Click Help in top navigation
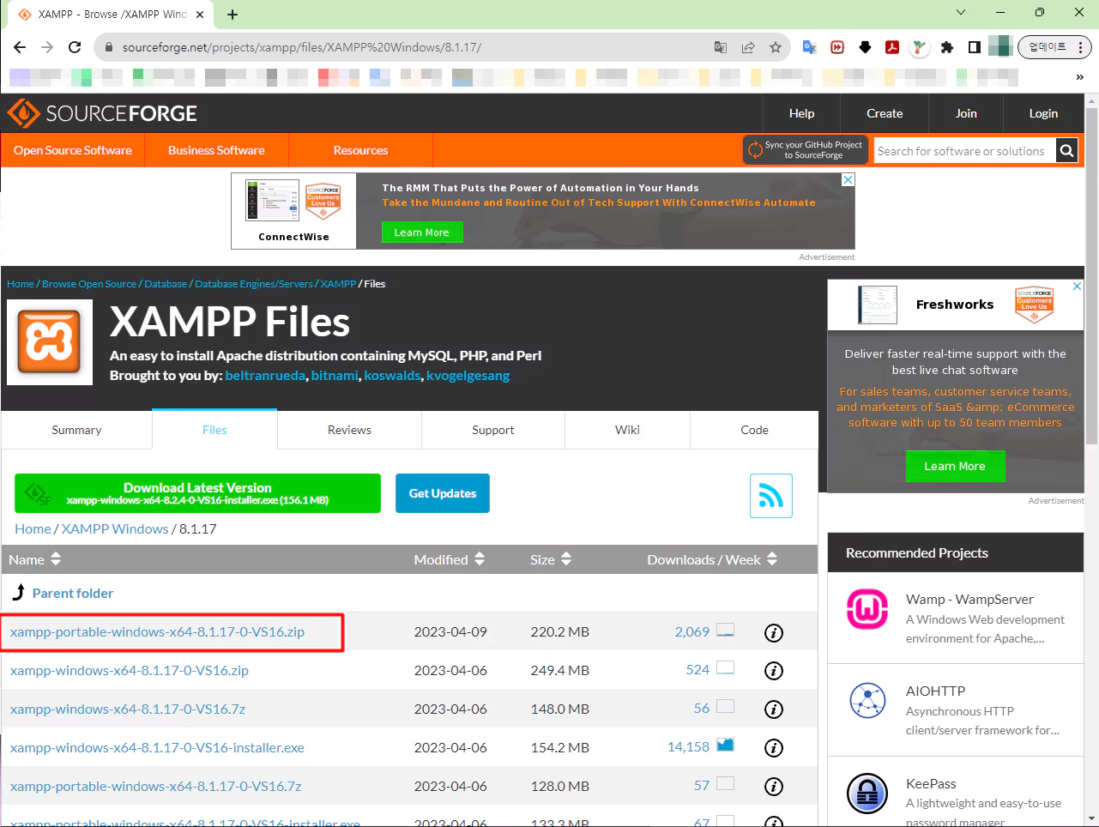 801,113
